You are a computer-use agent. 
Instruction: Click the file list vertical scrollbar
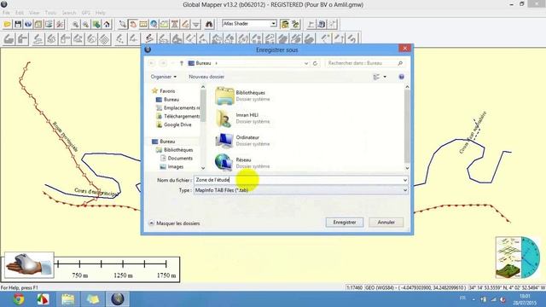407,127
